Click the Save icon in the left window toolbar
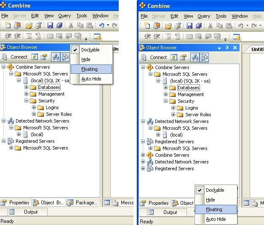264x225 pixels. [x=50, y=26]
